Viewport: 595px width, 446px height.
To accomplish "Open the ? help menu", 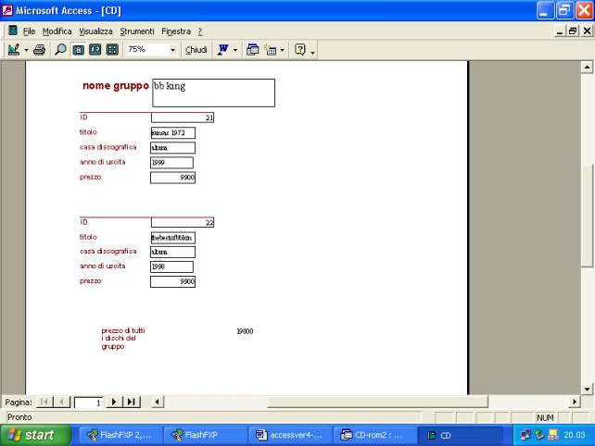I will [200, 31].
